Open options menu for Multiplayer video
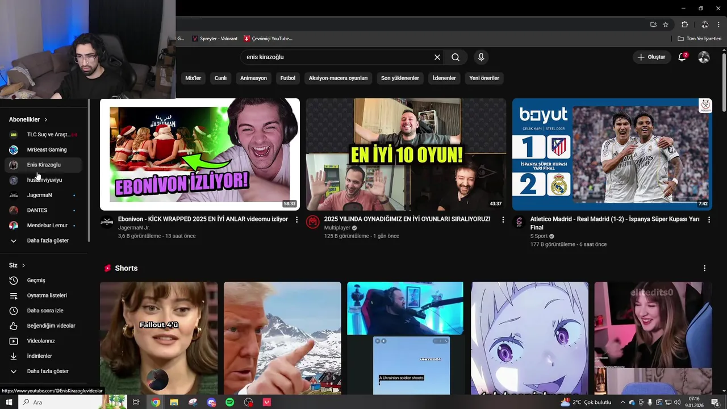Screen dimensions: 727x409 (x=503, y=219)
